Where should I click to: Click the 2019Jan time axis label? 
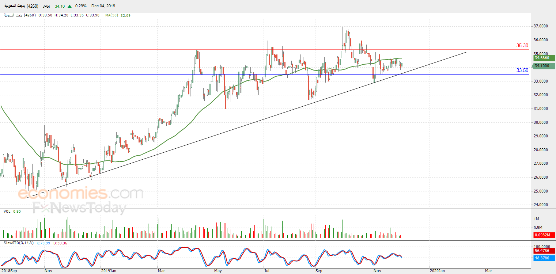(109, 271)
